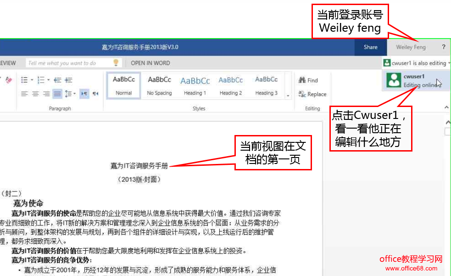This screenshot has width=451, height=276.
Task: Click OPEN IN WORD
Action: (150, 63)
